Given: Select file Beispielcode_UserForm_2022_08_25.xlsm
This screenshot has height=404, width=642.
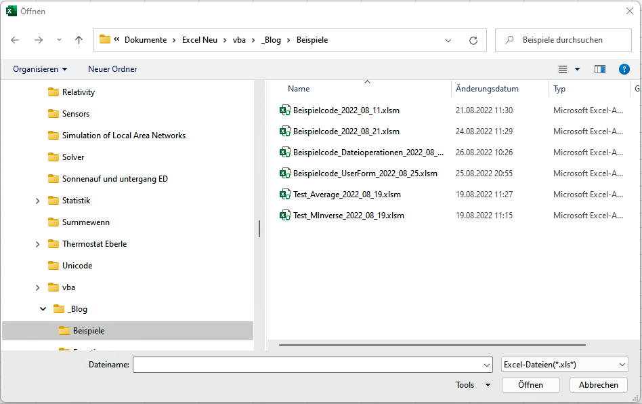Looking at the screenshot, I should point(365,174).
